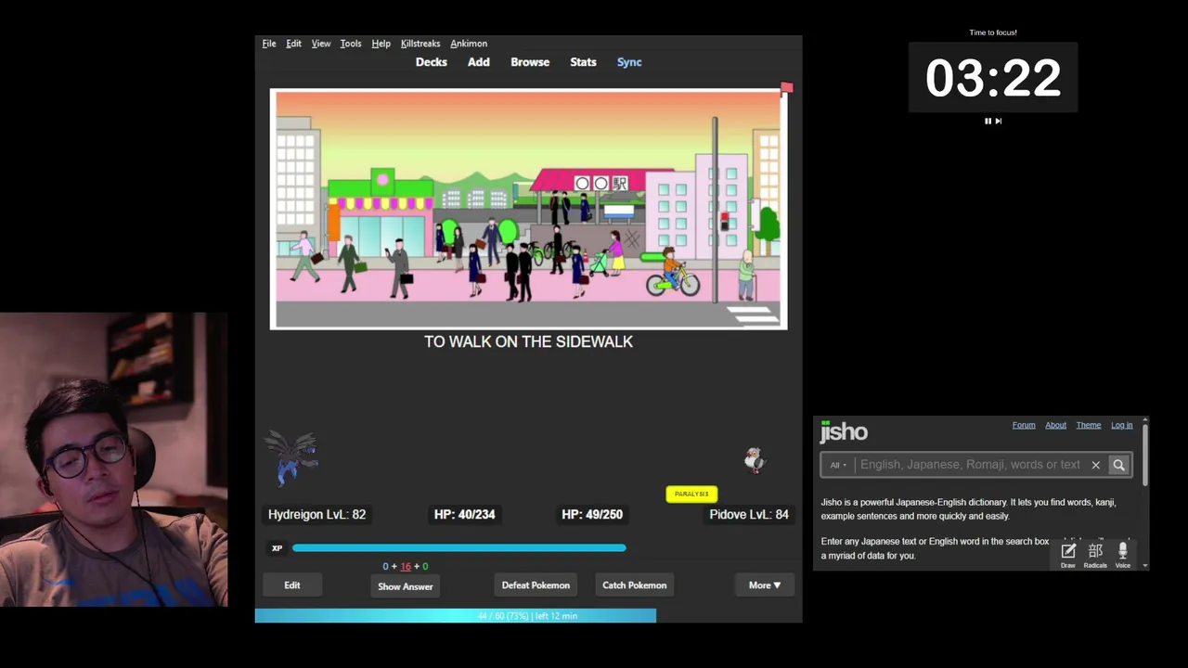Activate Jisho Voice input

tap(1123, 556)
